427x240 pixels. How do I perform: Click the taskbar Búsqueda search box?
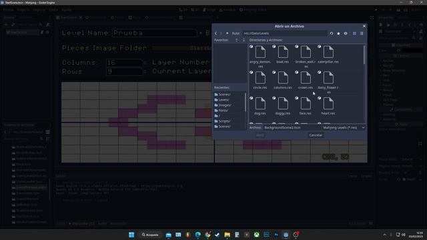tap(150, 235)
